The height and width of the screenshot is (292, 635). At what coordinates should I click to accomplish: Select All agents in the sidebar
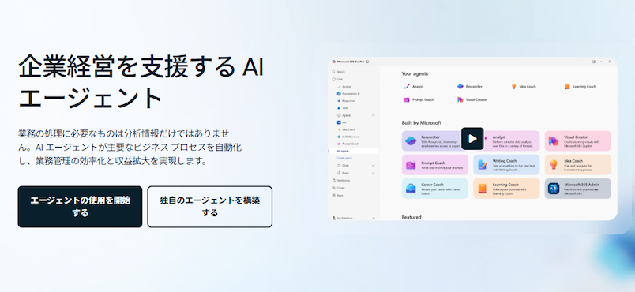point(352,151)
